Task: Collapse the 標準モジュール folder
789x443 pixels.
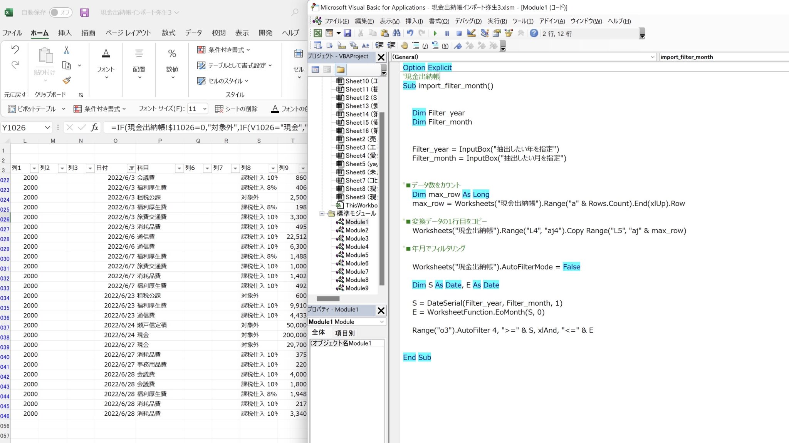Action: pos(322,214)
